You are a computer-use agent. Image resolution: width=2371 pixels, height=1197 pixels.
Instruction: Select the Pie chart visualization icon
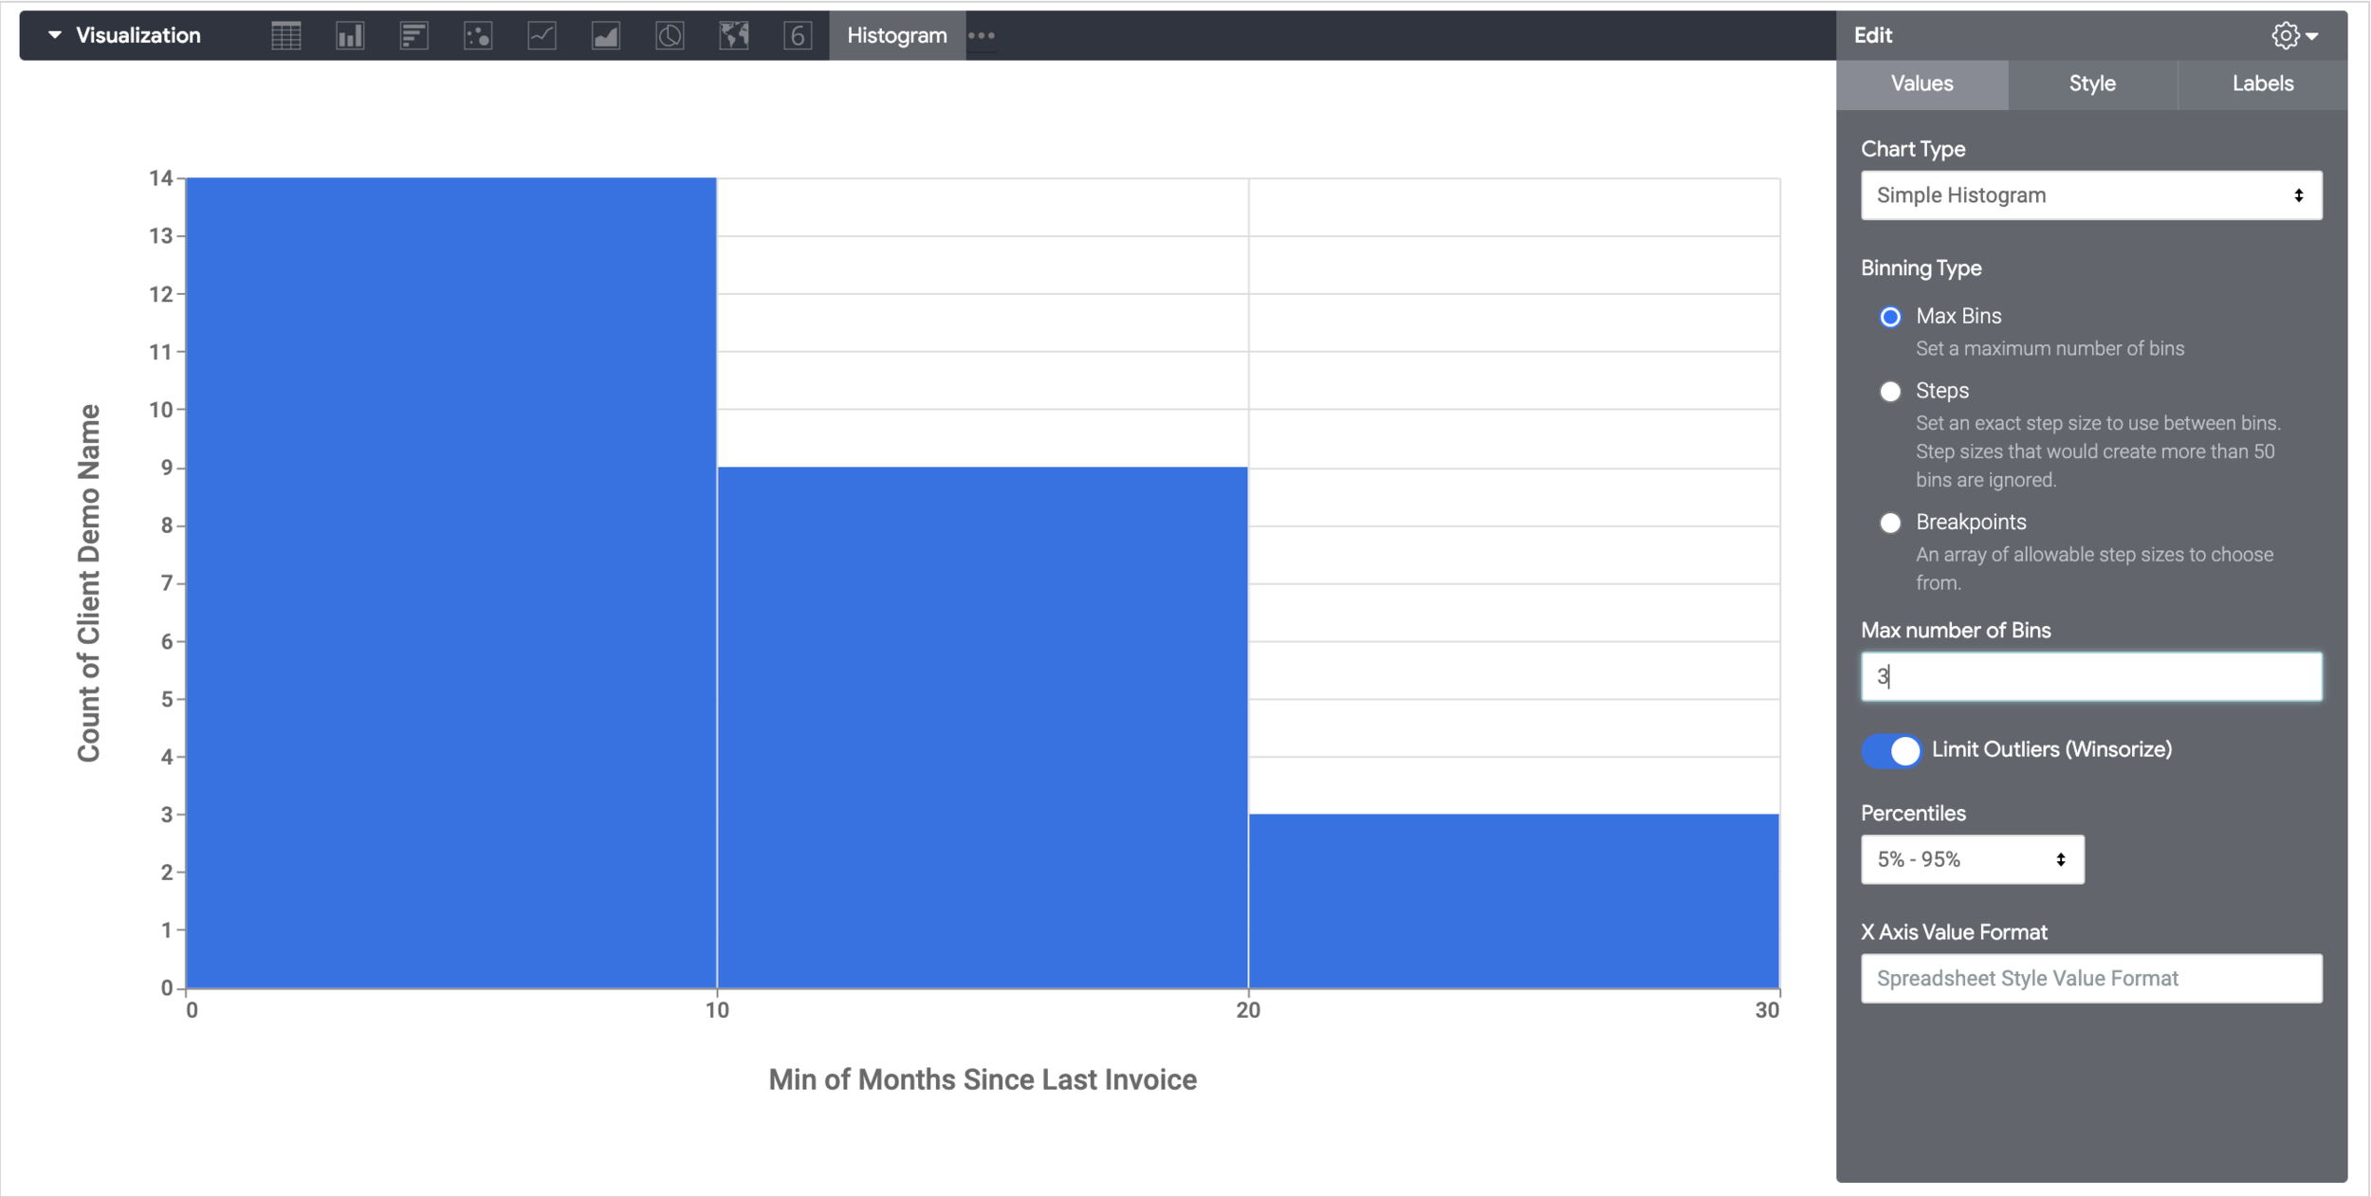pyautogui.click(x=670, y=36)
